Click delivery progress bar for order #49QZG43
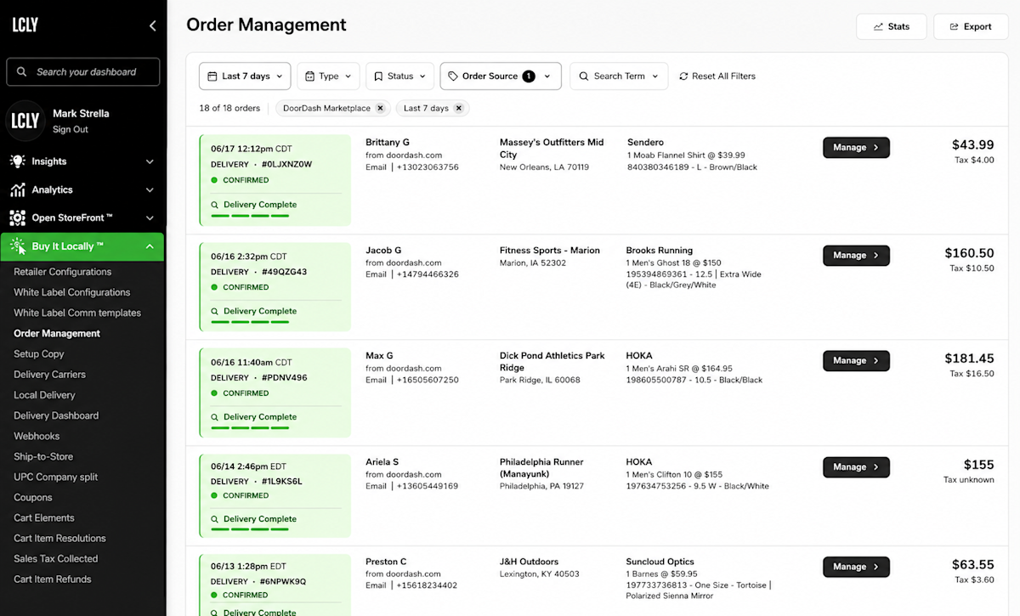This screenshot has height=616, width=1020. [x=250, y=323]
